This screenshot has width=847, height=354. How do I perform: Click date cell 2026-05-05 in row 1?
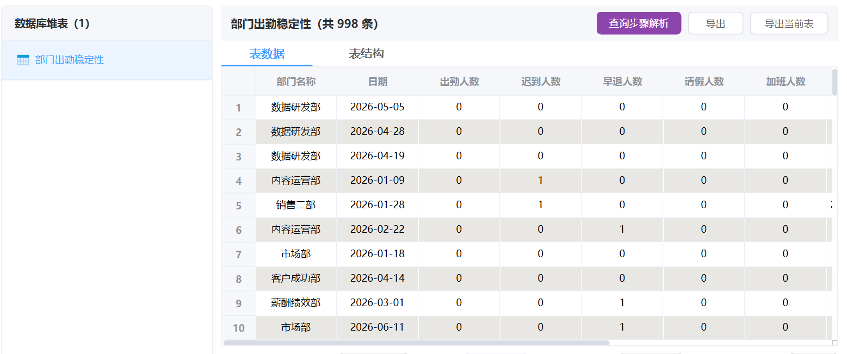[x=378, y=107]
